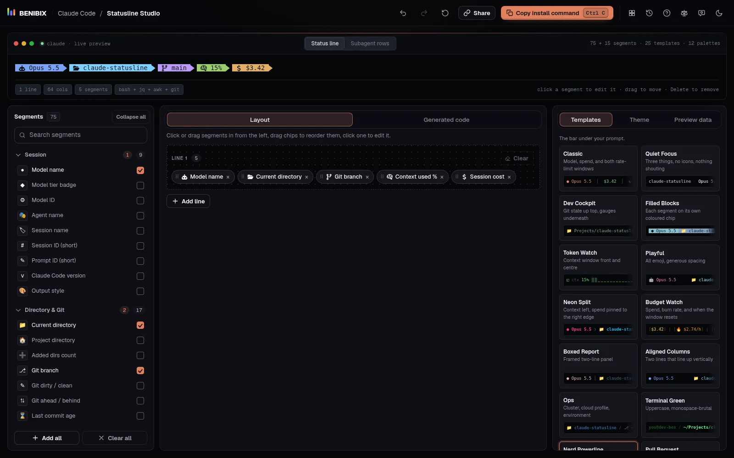Open the feedback chat icon
Image resolution: width=734 pixels, height=458 pixels.
pyautogui.click(x=701, y=13)
